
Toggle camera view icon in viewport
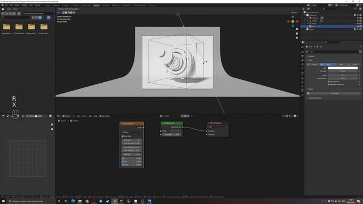point(297,37)
